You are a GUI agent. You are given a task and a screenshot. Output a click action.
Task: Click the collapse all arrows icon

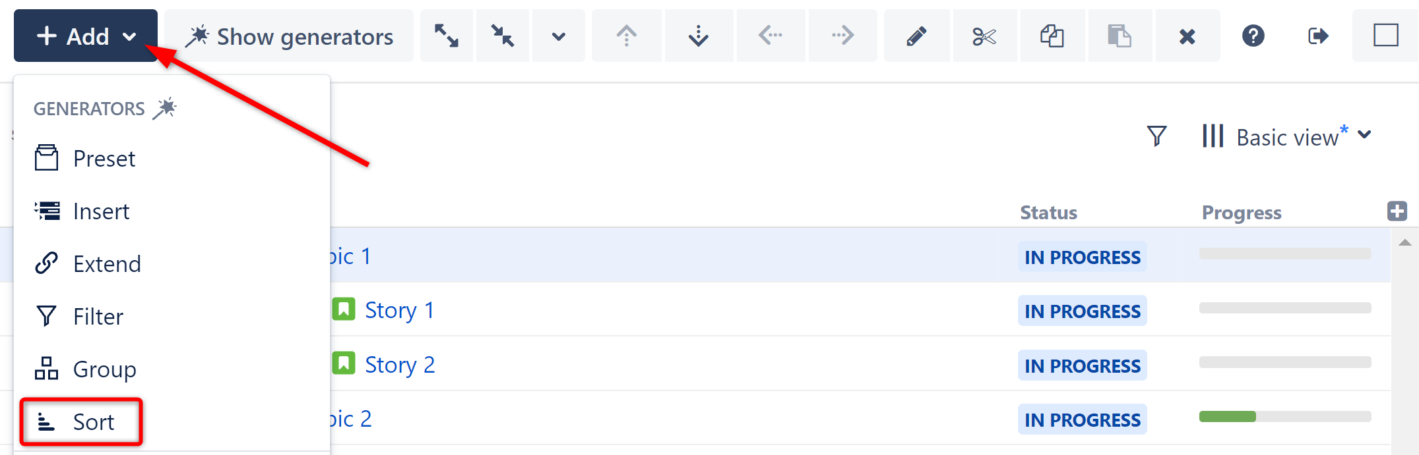(503, 36)
